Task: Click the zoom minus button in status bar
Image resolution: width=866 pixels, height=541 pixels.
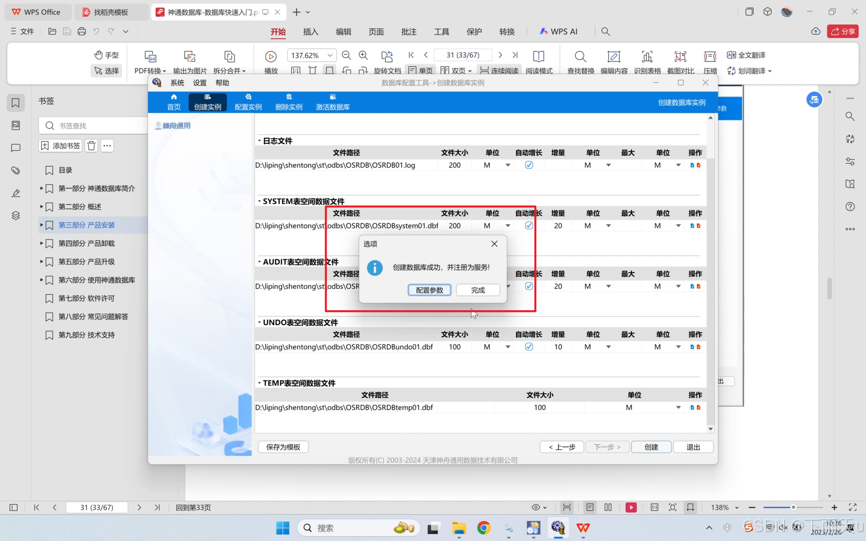Action: [752, 507]
